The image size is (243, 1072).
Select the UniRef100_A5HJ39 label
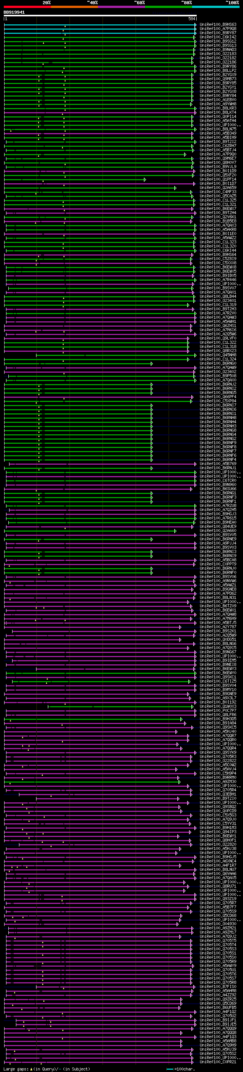(218, 1049)
